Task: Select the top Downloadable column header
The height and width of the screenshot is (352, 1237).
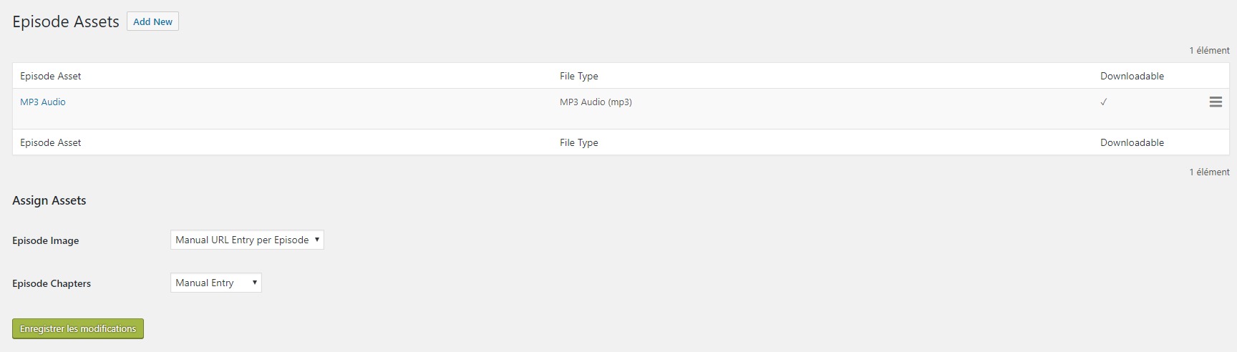Action: click(1132, 76)
